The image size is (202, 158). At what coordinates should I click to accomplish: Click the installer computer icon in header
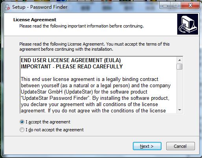click(x=187, y=24)
